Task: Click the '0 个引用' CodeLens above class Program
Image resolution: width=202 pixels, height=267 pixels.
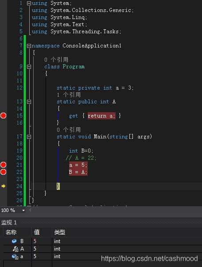Action: pyautogui.click(x=56, y=59)
